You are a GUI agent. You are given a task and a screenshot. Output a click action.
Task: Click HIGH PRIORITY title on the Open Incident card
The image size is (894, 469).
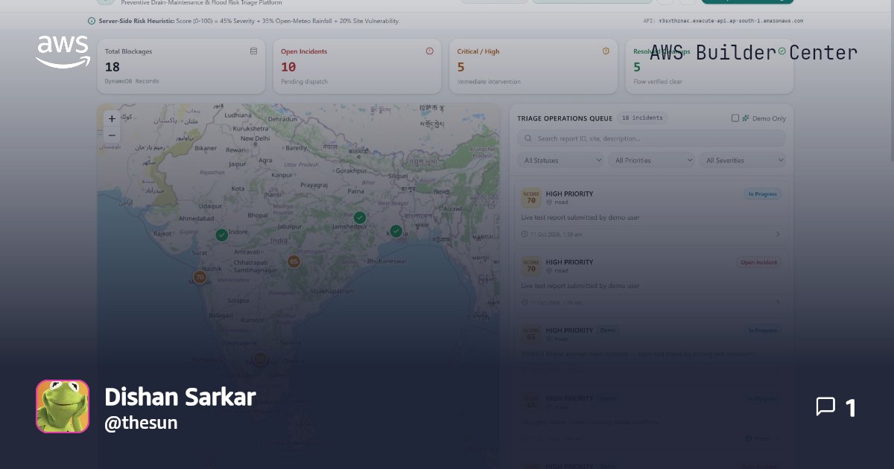click(569, 262)
